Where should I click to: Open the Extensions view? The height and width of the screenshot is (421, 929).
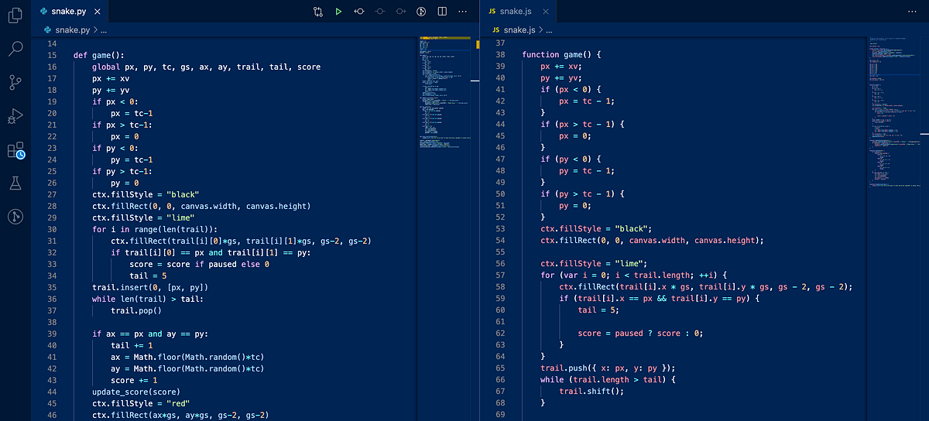pos(15,150)
